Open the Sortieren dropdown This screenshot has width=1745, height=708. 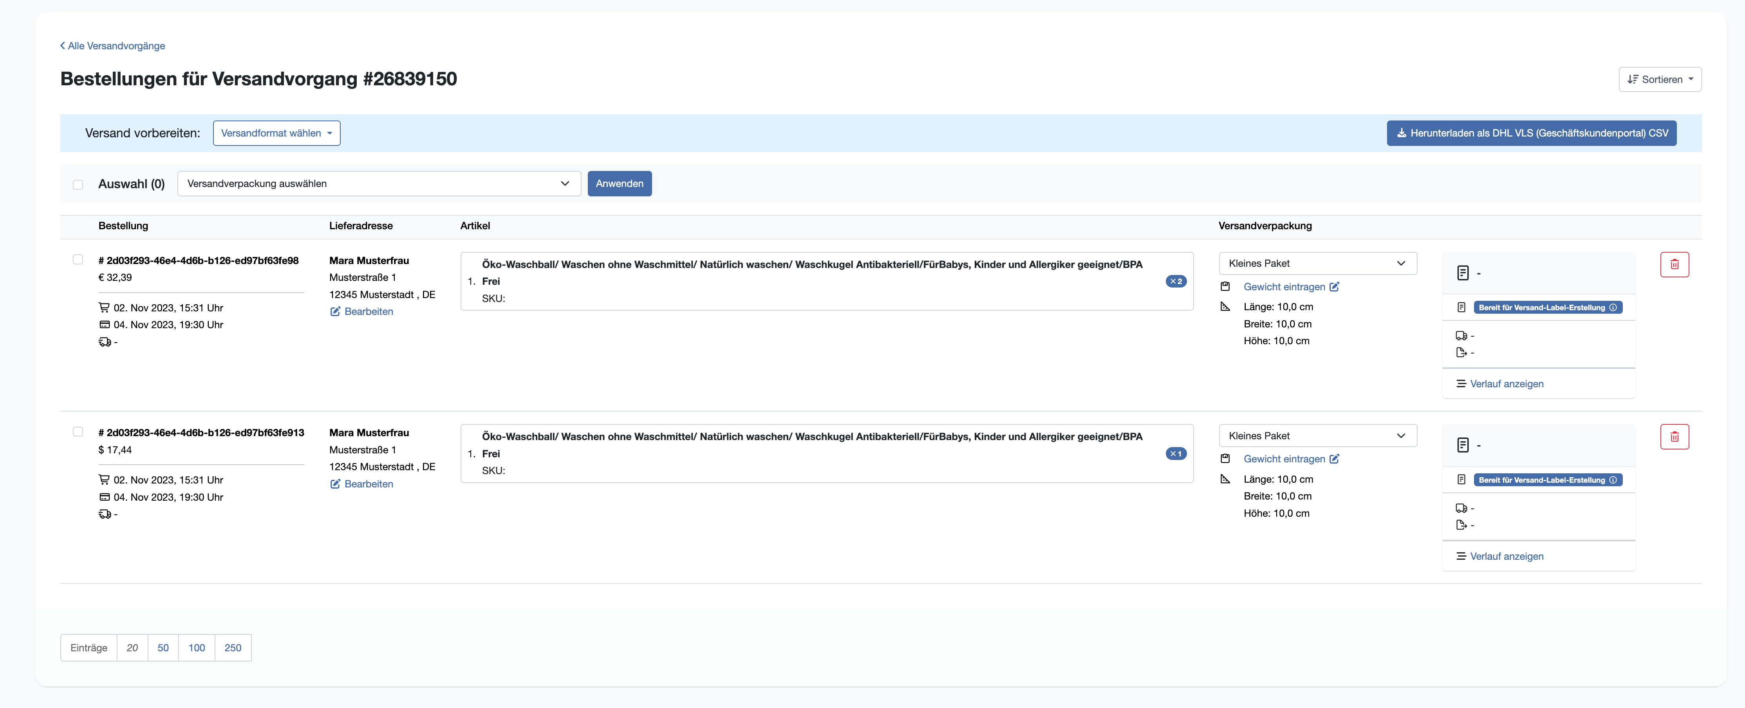click(1660, 79)
